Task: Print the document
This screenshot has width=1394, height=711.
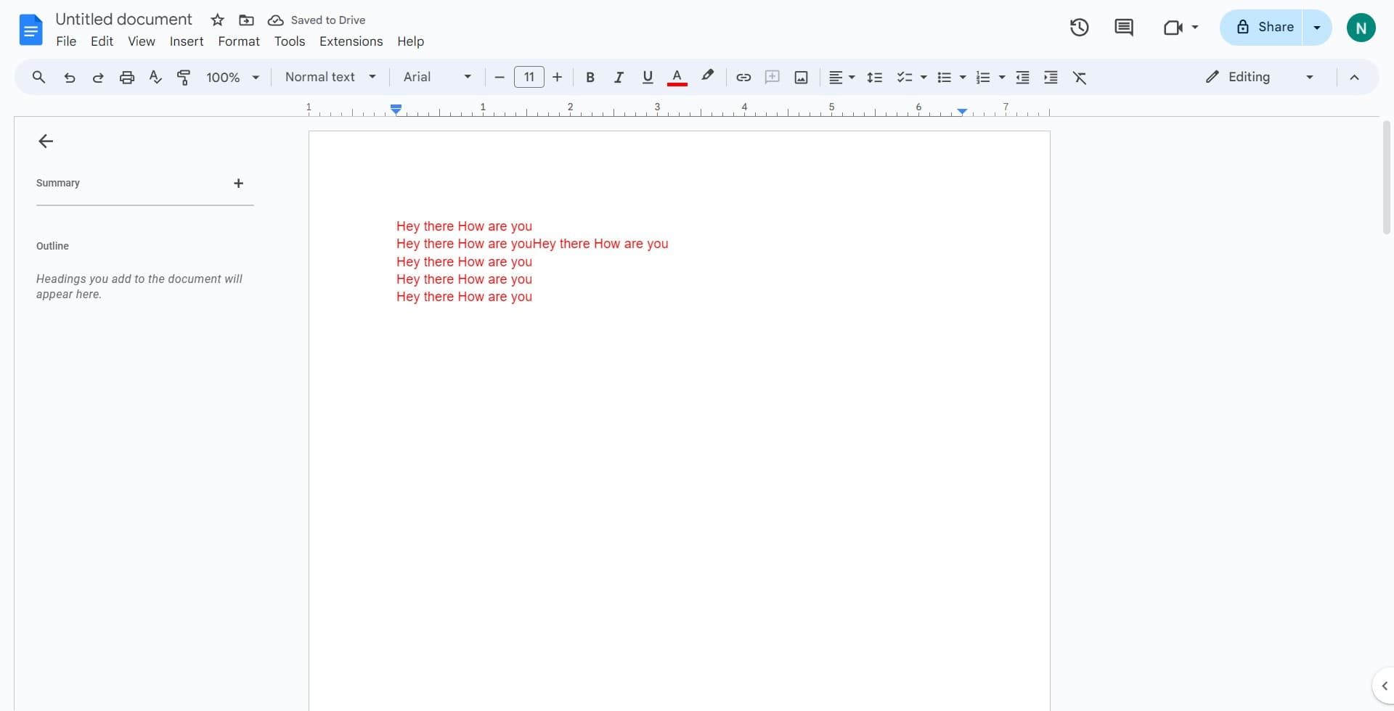Action: click(127, 77)
